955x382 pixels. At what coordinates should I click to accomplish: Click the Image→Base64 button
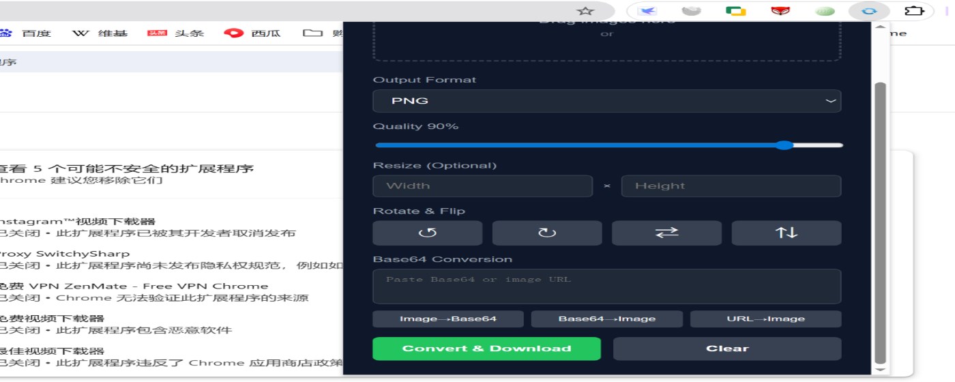448,319
